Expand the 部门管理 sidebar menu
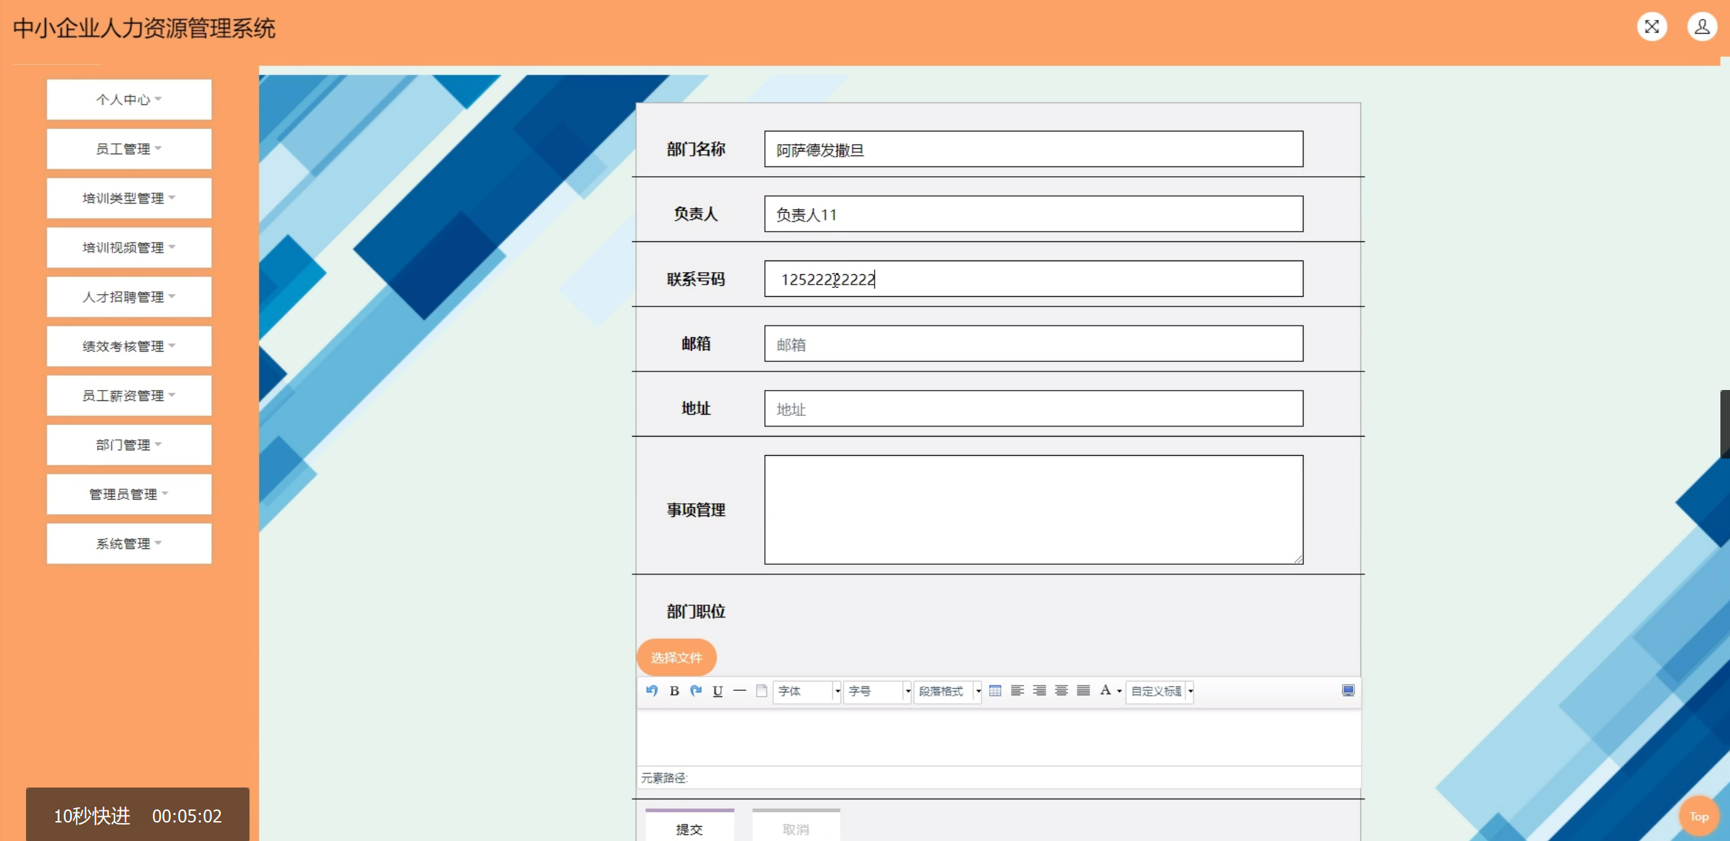 (x=129, y=445)
